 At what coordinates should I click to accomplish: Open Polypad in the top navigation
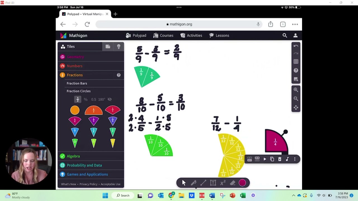point(136,35)
